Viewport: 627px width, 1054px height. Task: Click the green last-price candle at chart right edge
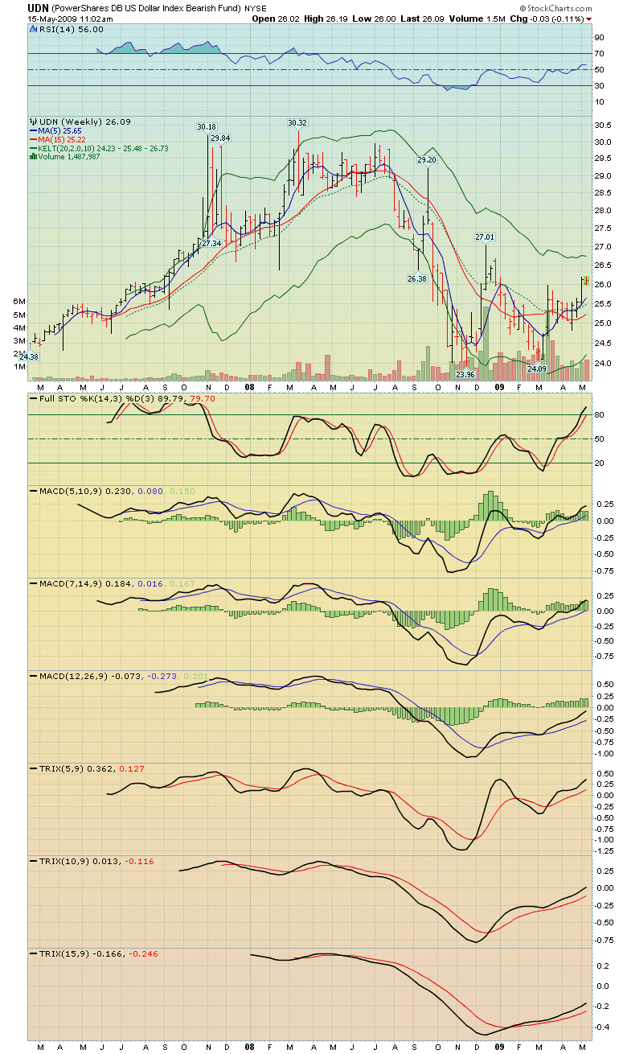pos(587,281)
